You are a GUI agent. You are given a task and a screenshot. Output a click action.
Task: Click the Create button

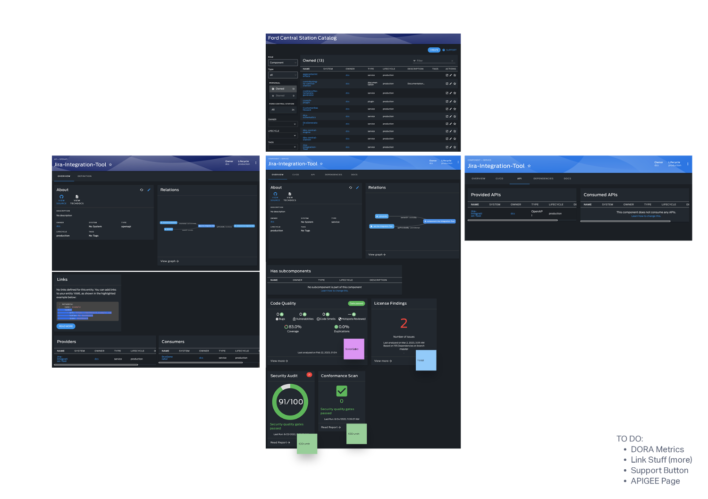pos(434,50)
